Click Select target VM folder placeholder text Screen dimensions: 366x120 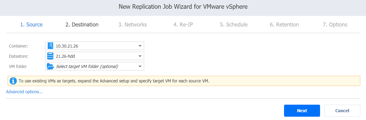(x=87, y=66)
